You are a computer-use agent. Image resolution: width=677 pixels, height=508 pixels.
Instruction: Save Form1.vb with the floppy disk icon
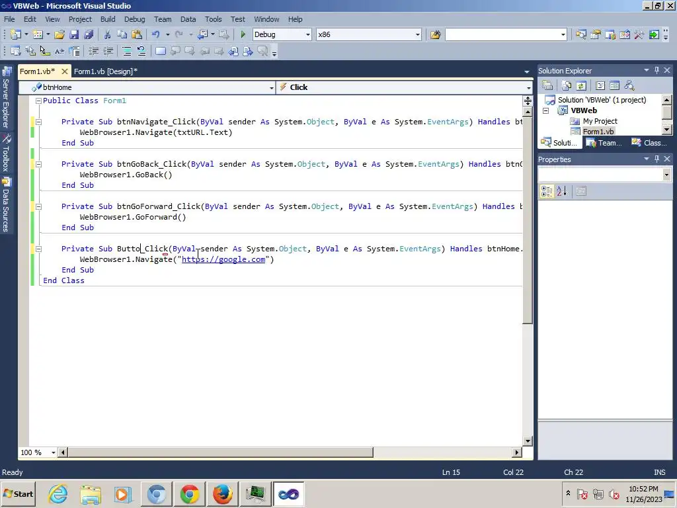74,34
